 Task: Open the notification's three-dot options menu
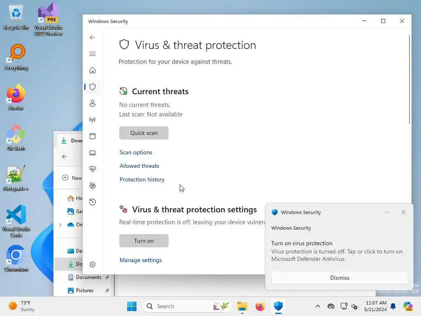click(387, 212)
